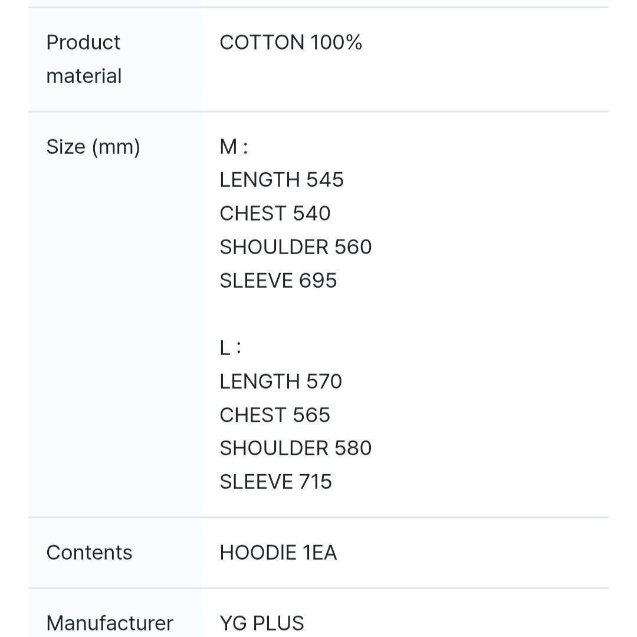637x637 pixels.
Task: Click the word 'material' in the label
Action: point(84,76)
